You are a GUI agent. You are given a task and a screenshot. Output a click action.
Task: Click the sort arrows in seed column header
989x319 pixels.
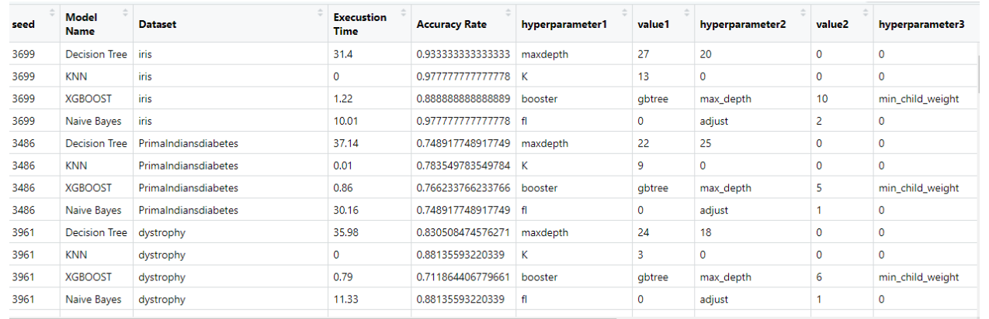pos(52,12)
